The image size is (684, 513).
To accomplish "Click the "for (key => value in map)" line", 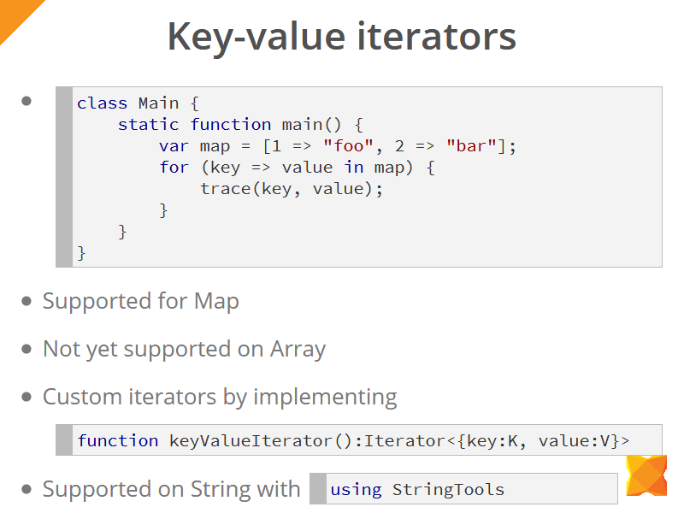I will [297, 168].
